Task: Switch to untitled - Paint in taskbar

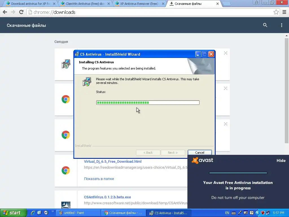Action: 78,213
